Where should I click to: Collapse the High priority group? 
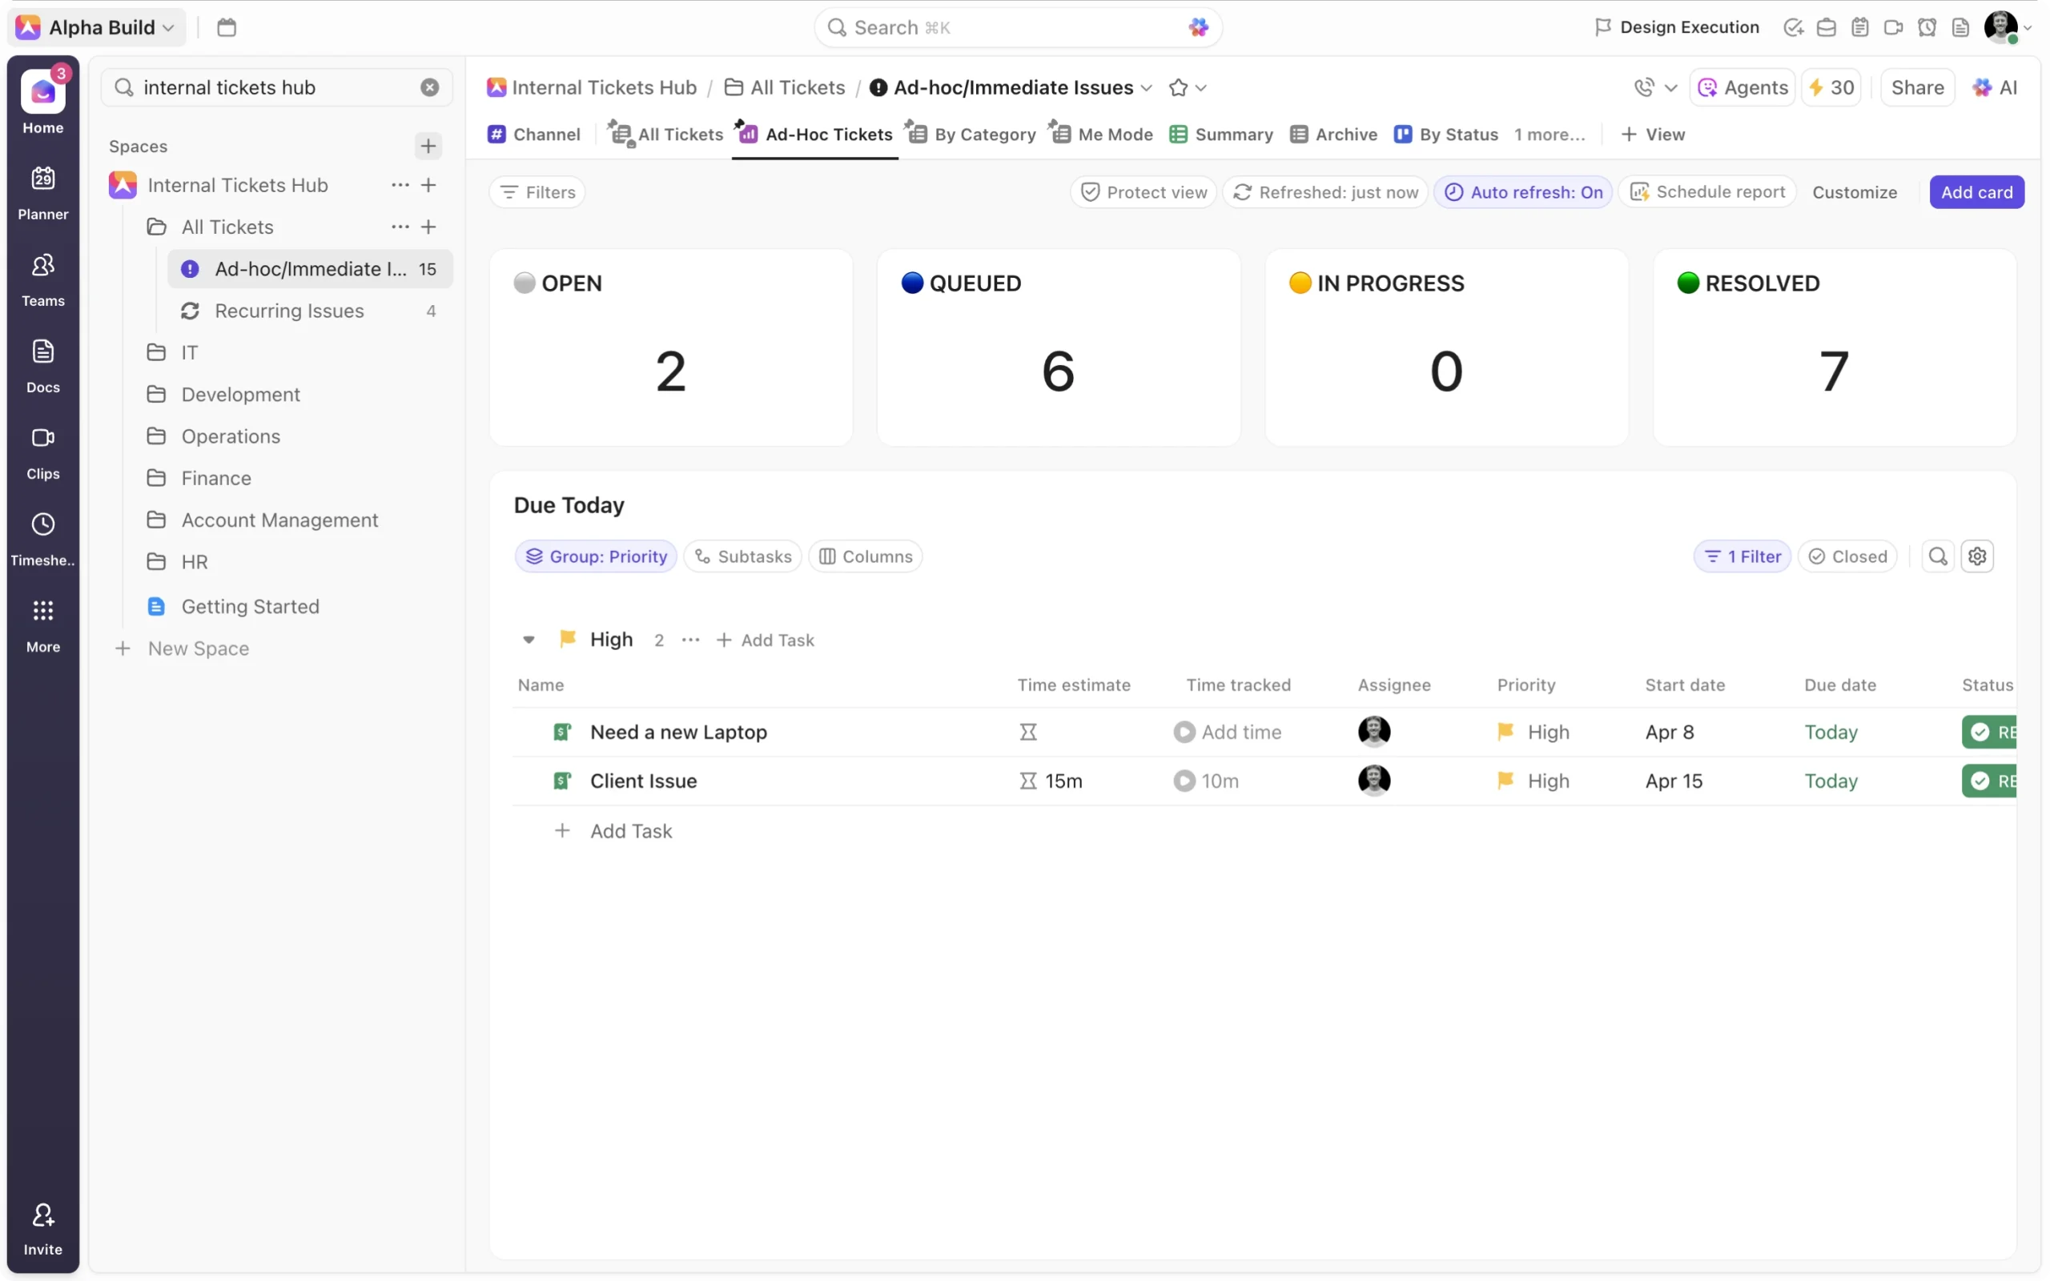[529, 640]
